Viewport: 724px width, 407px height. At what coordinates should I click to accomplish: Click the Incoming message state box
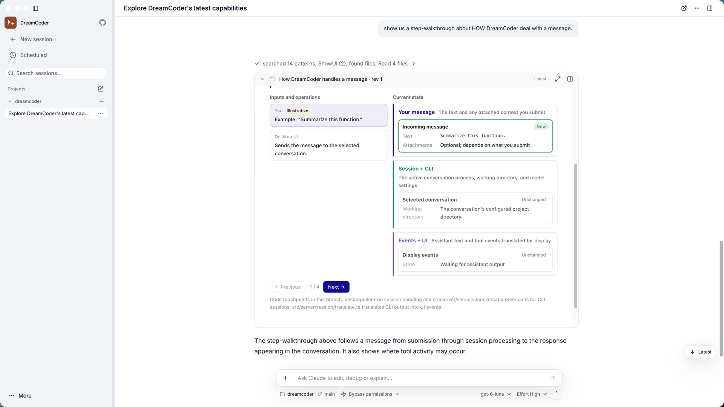(x=475, y=136)
